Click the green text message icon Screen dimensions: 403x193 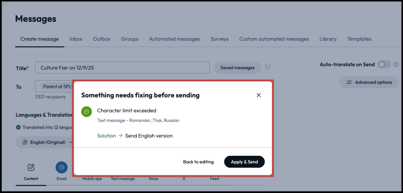tap(86, 111)
